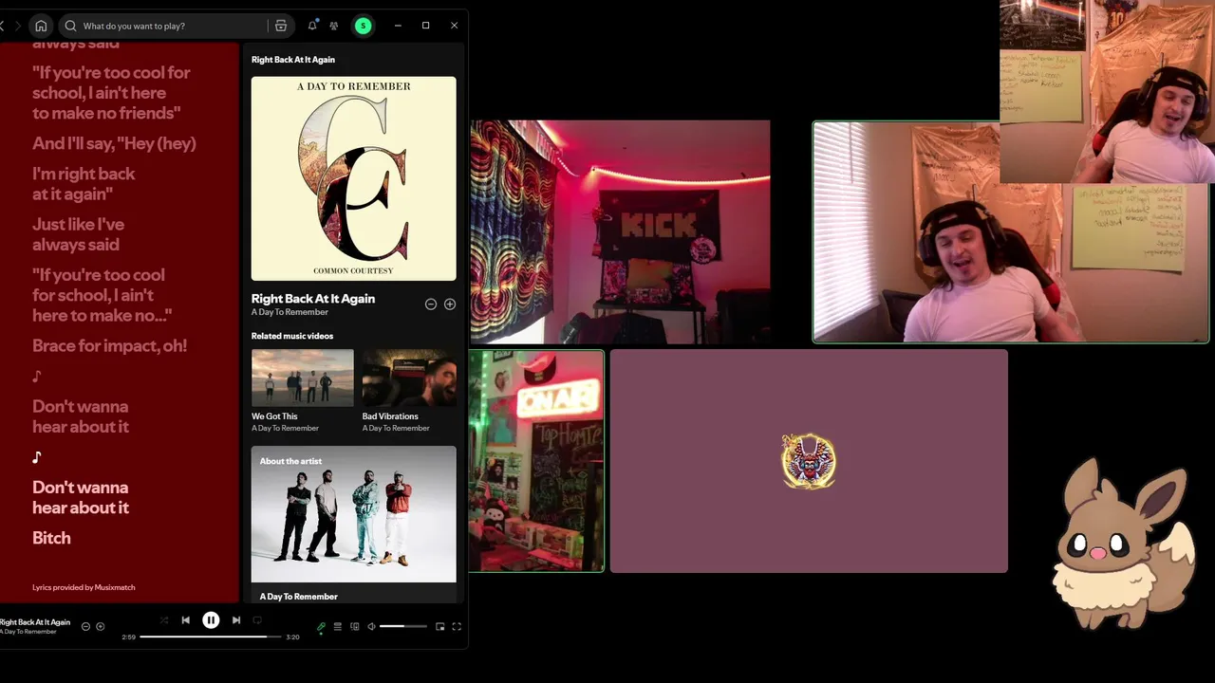Play the 'We Got This' video thumbnail
The image size is (1215, 683).
click(303, 378)
